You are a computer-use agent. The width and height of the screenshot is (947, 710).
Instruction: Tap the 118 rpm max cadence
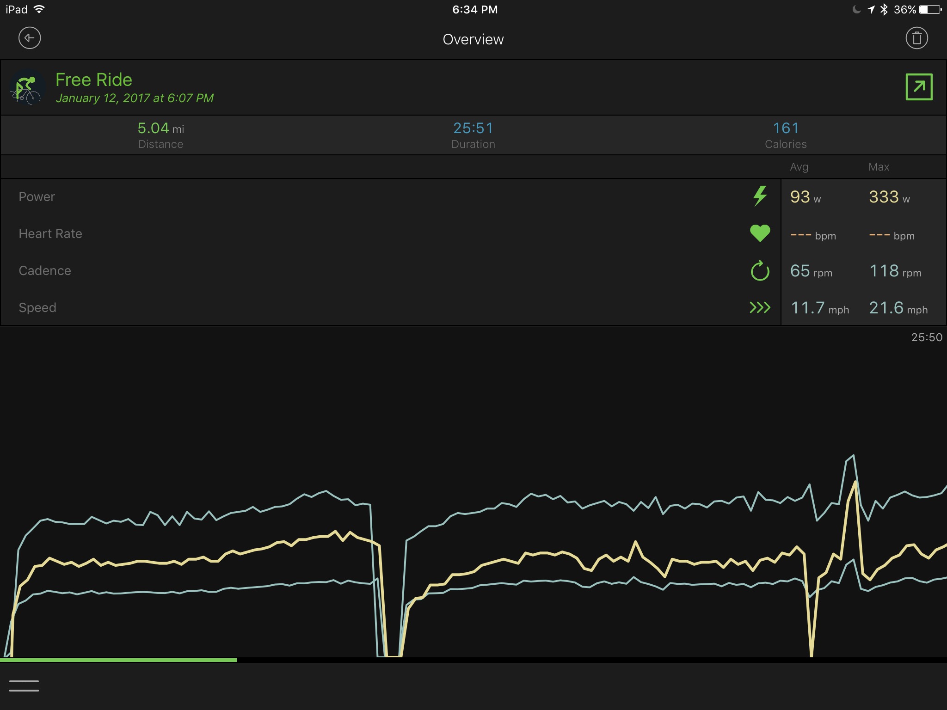[x=895, y=271]
